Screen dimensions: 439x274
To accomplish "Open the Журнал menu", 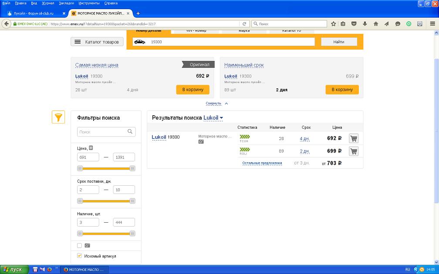I will pyautogui.click(x=48, y=3).
